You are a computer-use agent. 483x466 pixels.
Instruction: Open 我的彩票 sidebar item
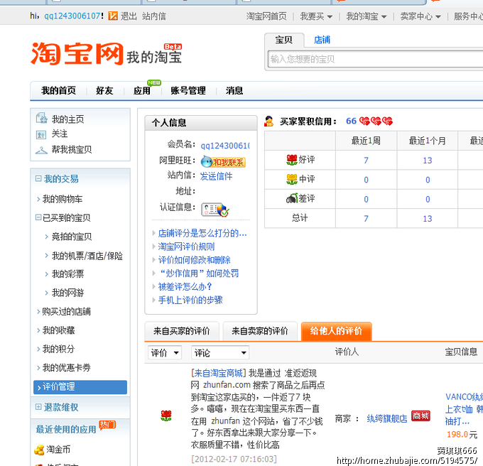coord(67,273)
